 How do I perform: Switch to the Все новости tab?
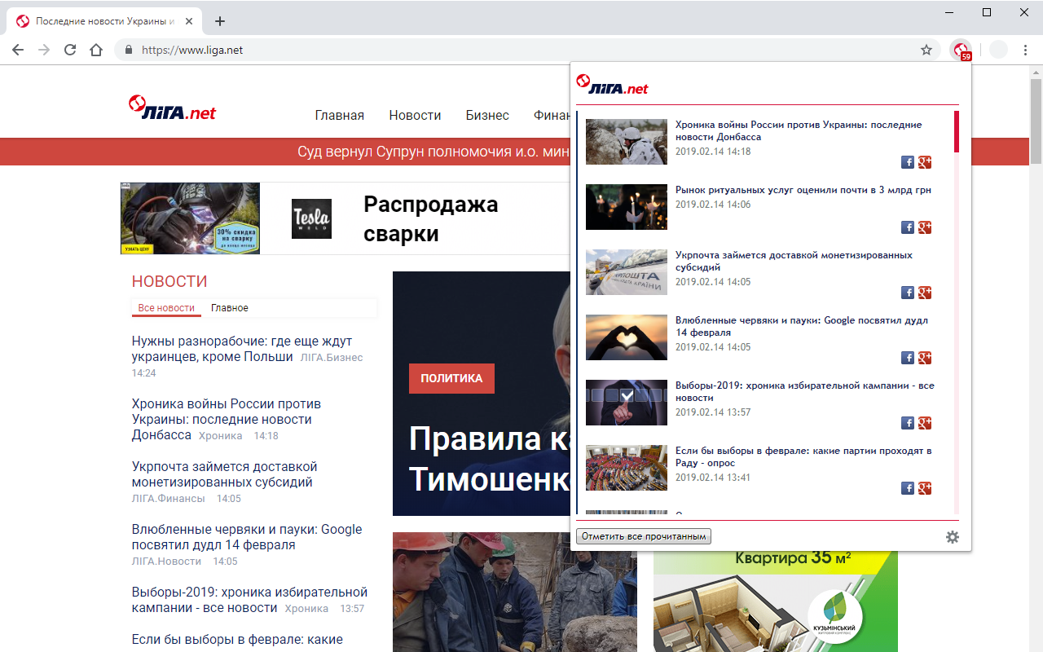[x=166, y=308]
